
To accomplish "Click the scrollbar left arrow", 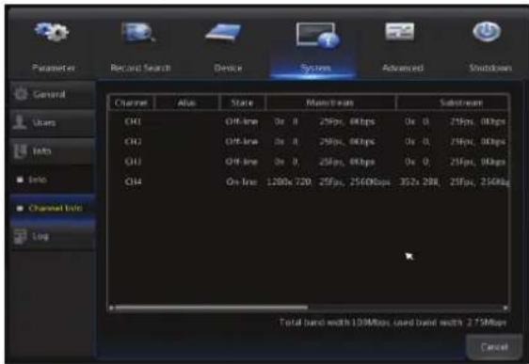I will point(111,308).
